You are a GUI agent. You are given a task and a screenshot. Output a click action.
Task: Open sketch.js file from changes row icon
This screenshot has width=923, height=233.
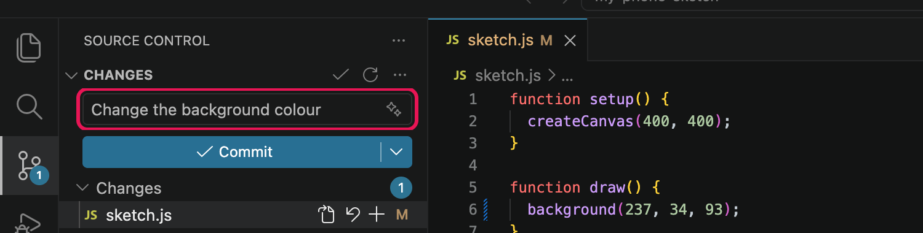(326, 215)
